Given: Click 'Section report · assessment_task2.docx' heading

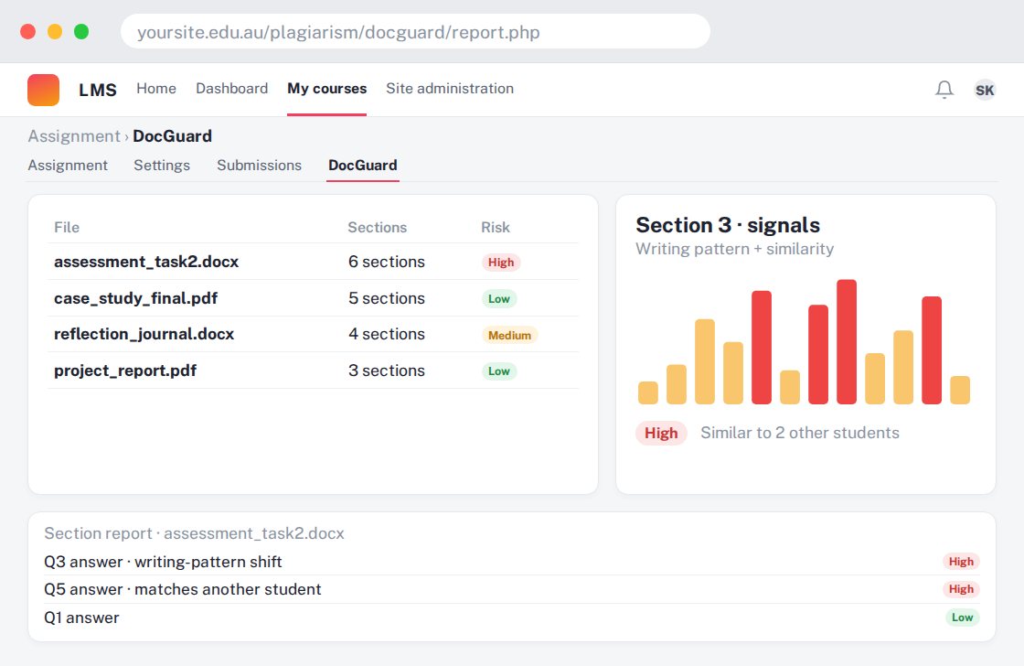Looking at the screenshot, I should click(x=194, y=533).
